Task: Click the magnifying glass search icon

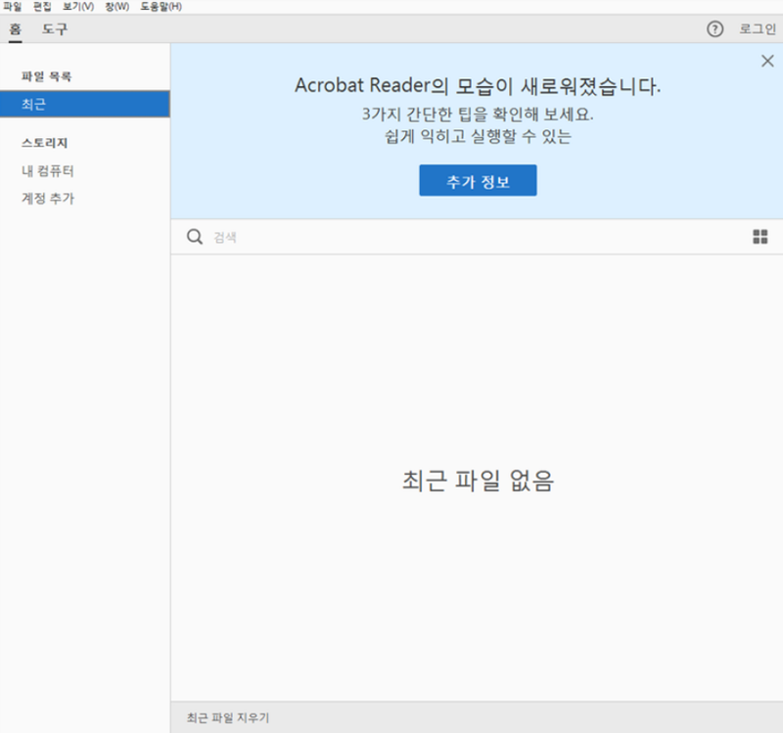Action: click(195, 237)
